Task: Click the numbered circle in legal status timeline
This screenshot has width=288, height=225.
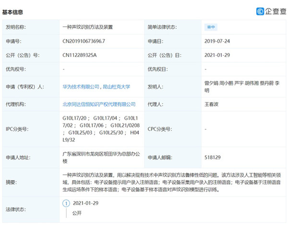Action: click(66, 202)
